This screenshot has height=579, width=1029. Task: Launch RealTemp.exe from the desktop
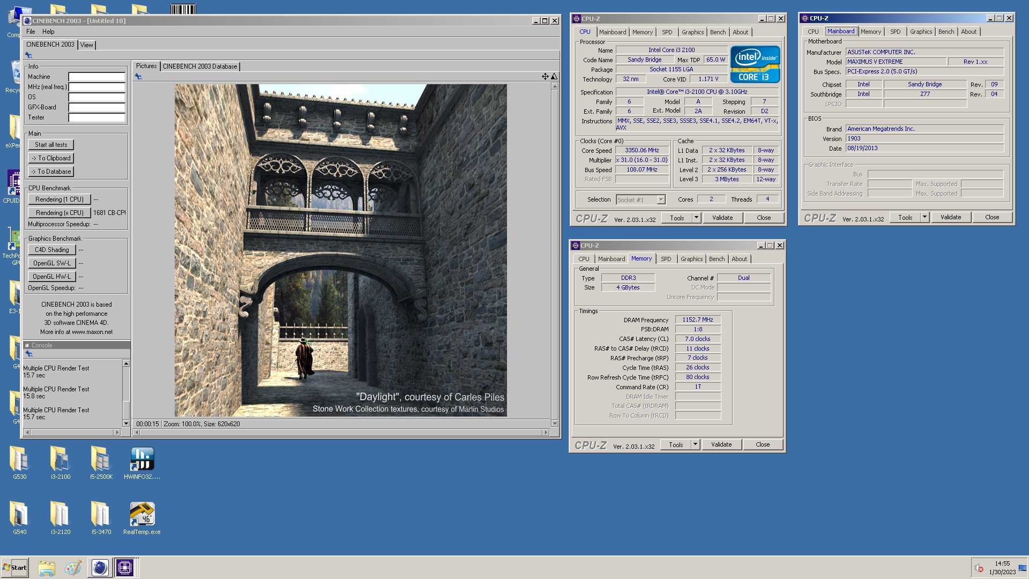point(141,518)
